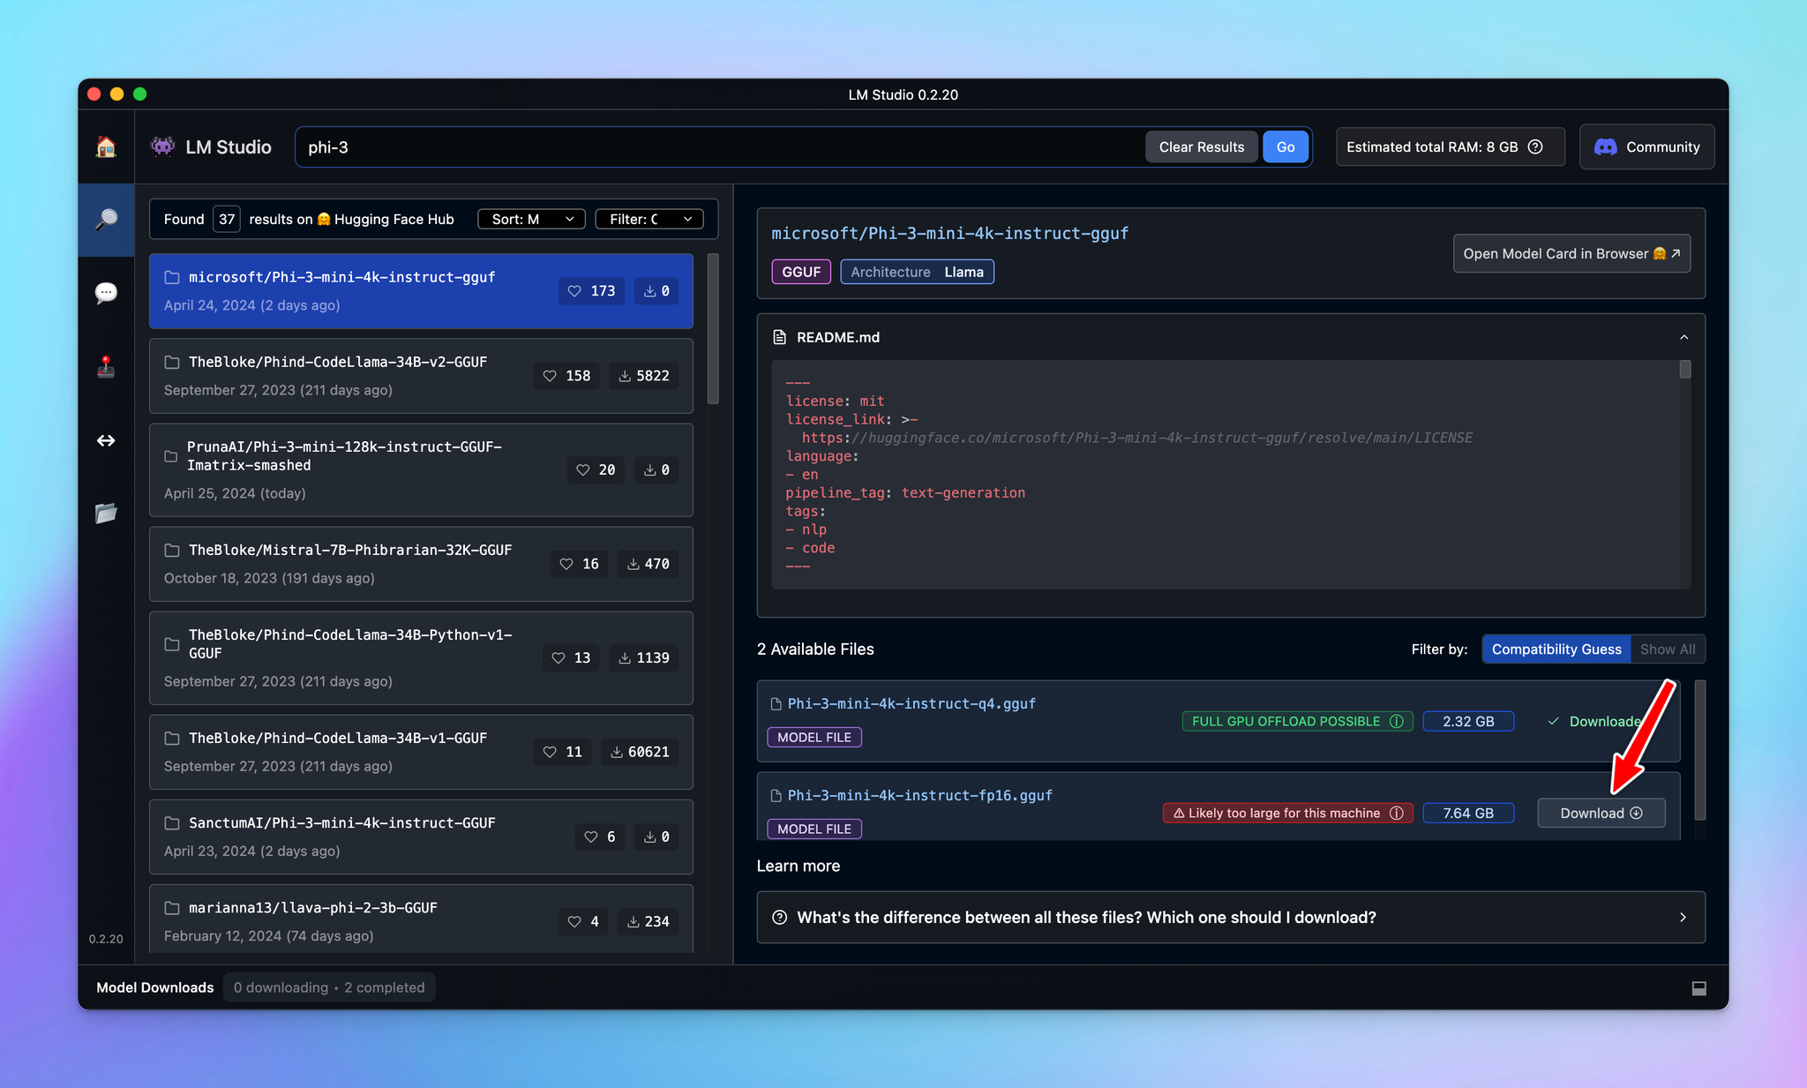Viewport: 1807px width, 1088px height.
Task: Click the model search input field
Action: pos(719,146)
